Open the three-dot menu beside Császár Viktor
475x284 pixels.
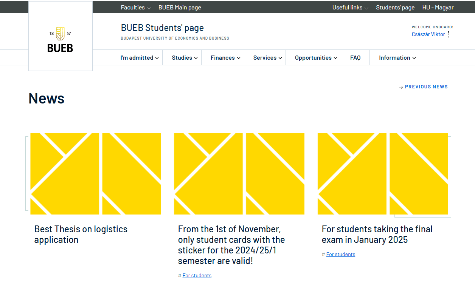(x=449, y=34)
